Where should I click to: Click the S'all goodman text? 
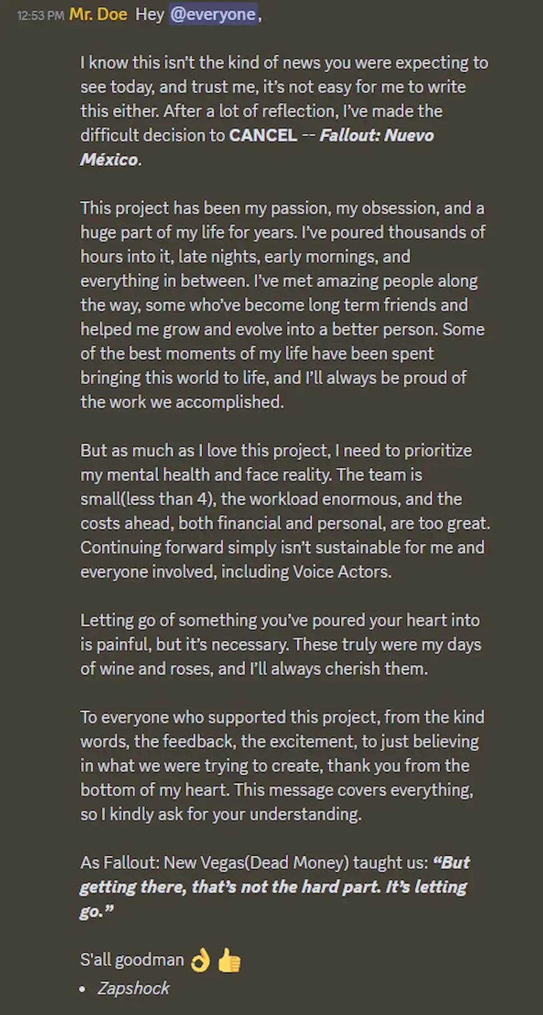(x=132, y=960)
